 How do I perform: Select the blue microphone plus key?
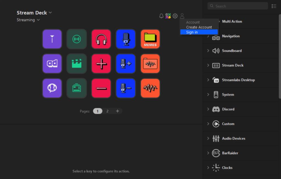(x=126, y=64)
